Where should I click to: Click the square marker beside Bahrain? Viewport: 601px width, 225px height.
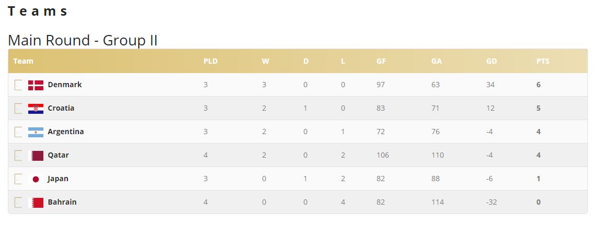tap(18, 203)
